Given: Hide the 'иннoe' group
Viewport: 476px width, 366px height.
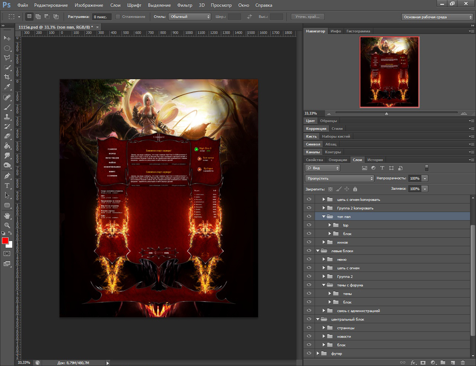Looking at the screenshot, I should (x=309, y=242).
